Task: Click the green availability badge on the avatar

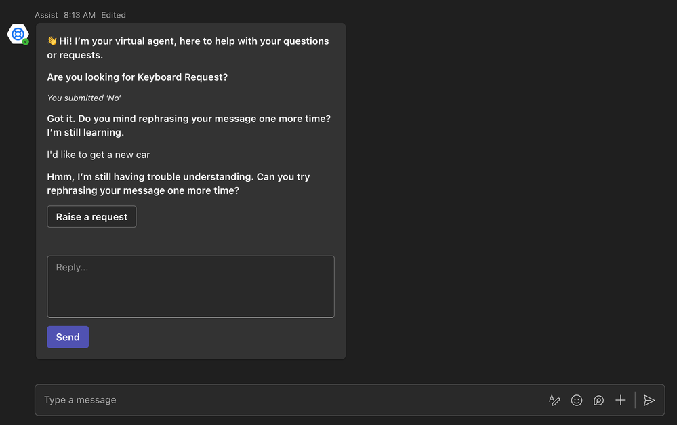Action: click(x=24, y=41)
